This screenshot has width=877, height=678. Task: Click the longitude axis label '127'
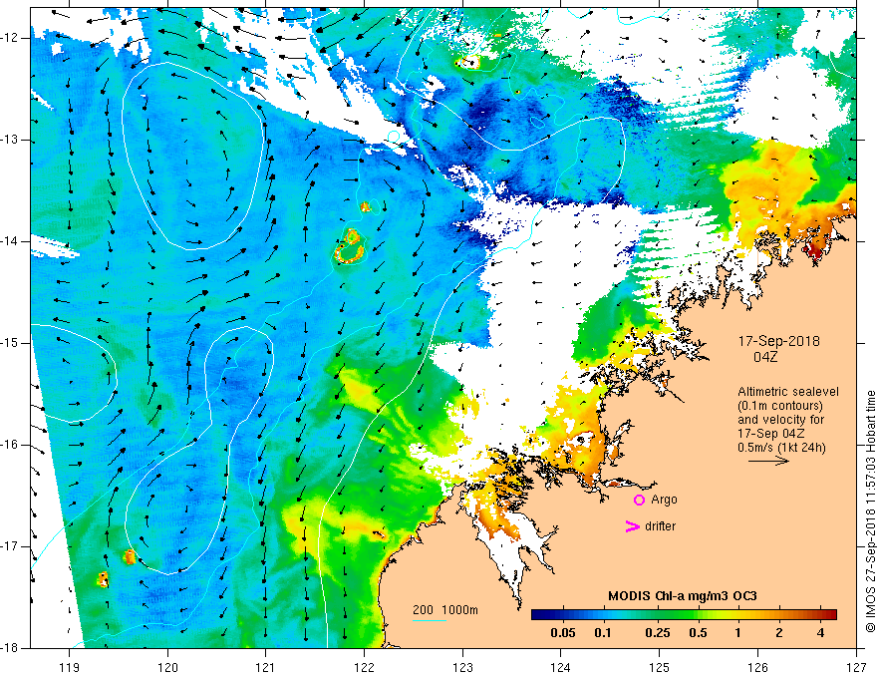(x=856, y=667)
